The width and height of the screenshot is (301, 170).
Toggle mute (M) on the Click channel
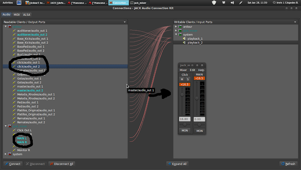182,79
